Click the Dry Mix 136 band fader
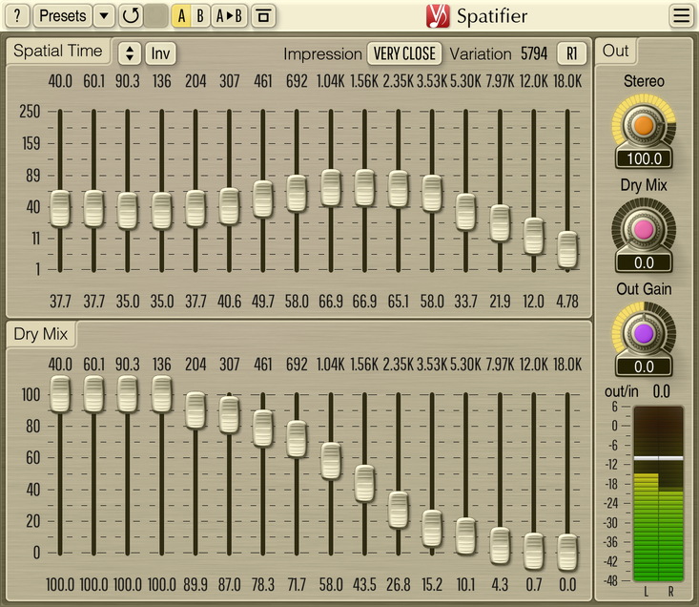The width and height of the screenshot is (699, 607). (x=161, y=394)
